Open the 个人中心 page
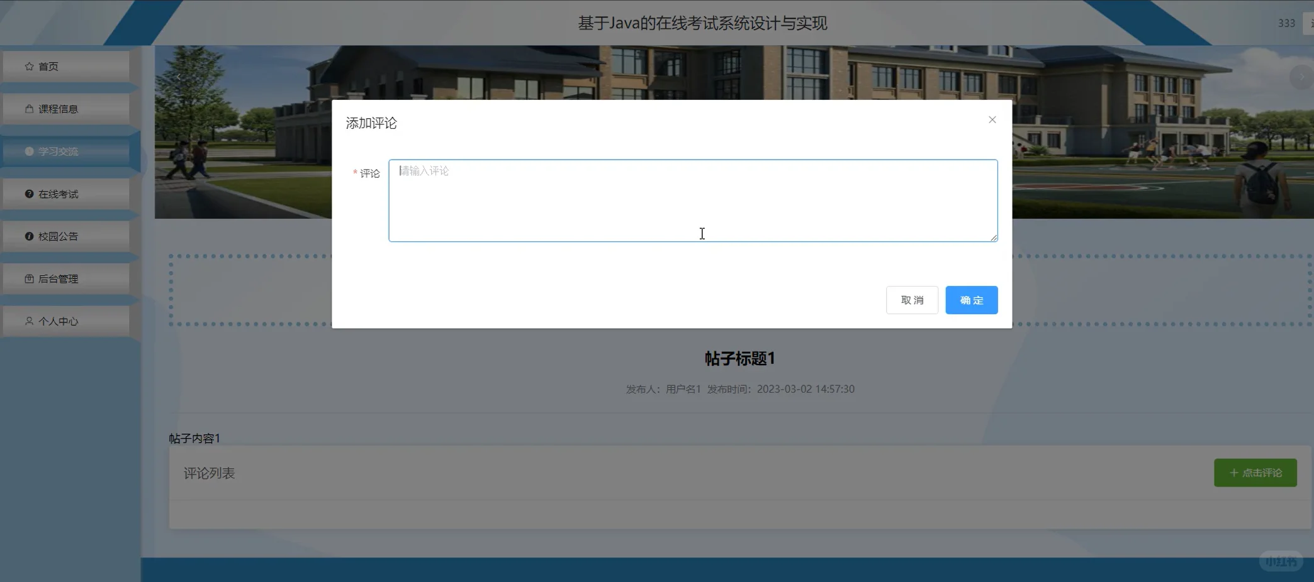 pyautogui.click(x=58, y=321)
